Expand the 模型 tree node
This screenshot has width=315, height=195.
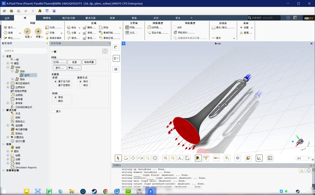(8, 64)
